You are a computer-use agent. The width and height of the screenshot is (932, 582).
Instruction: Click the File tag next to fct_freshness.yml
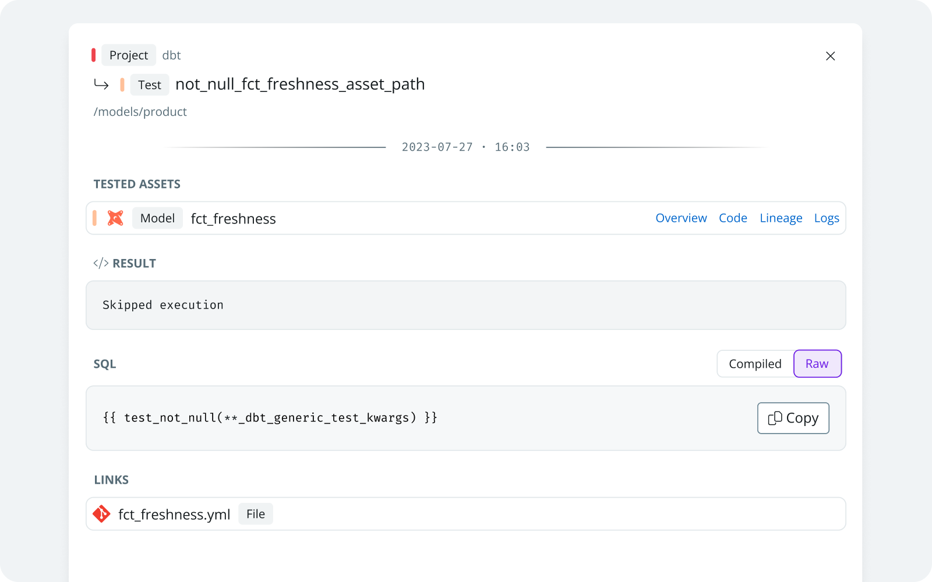coord(255,514)
